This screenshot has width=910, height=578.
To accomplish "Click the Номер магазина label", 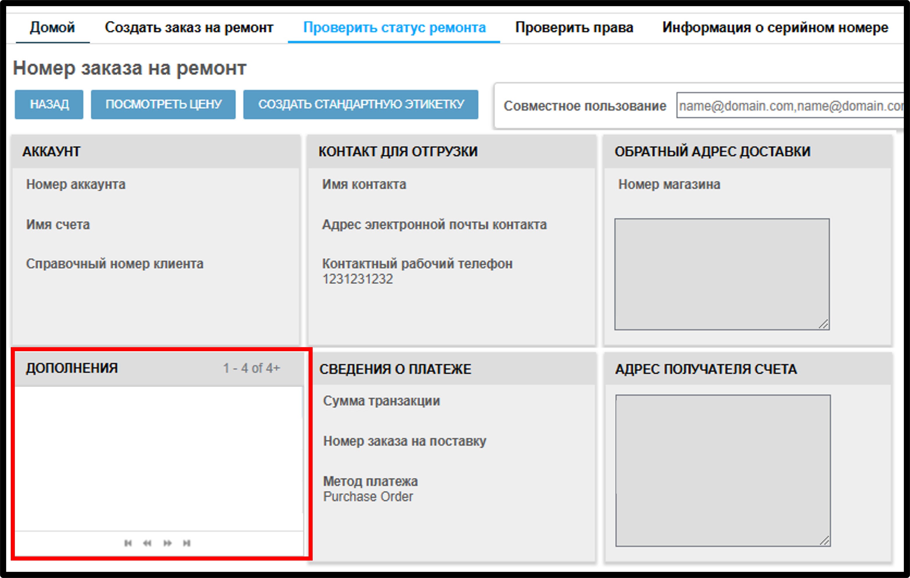I will [669, 184].
